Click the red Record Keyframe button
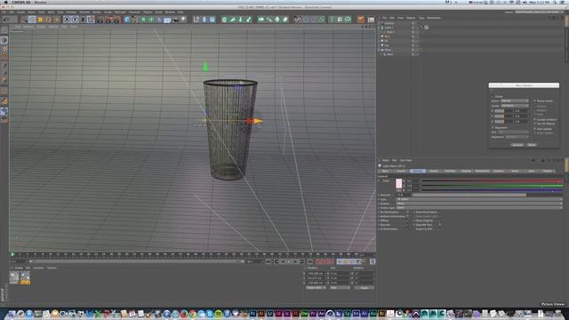Viewport: 569px width, 320px height. (318, 261)
